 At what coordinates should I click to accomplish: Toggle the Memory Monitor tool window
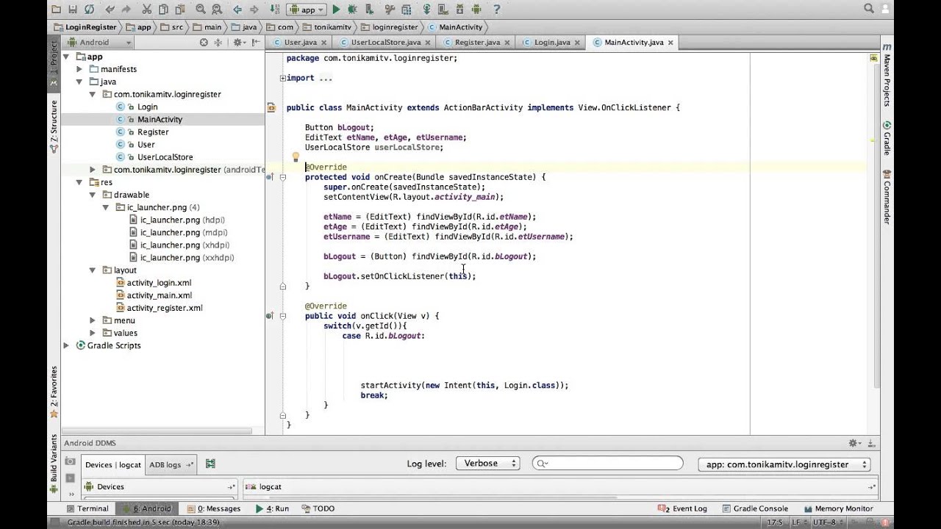click(838, 508)
